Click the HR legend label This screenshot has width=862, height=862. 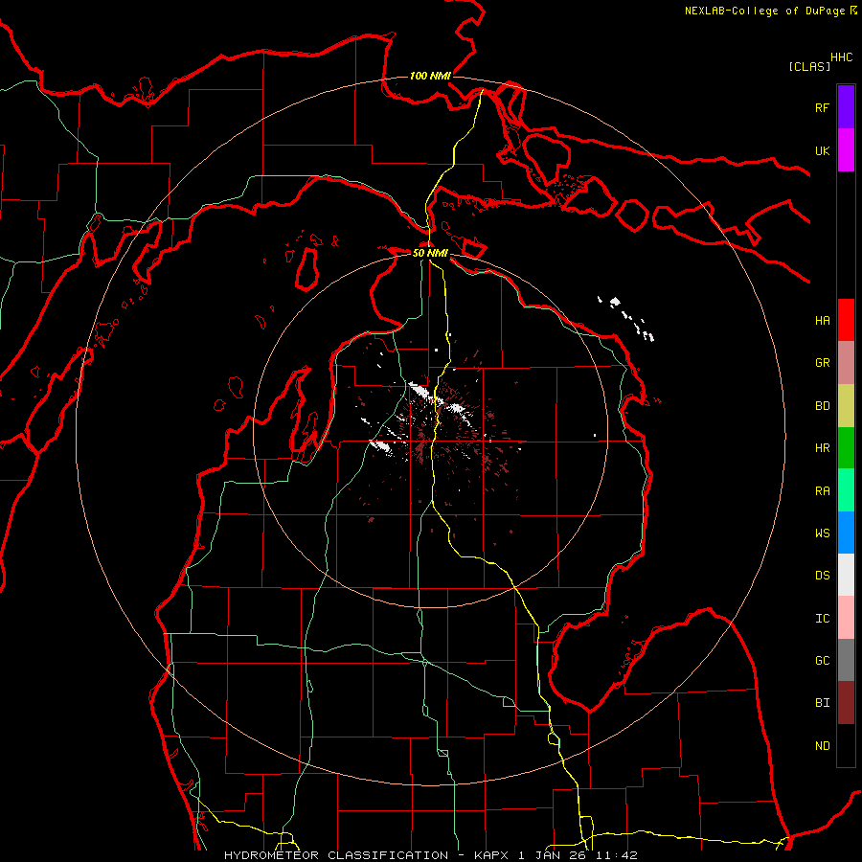(822, 448)
